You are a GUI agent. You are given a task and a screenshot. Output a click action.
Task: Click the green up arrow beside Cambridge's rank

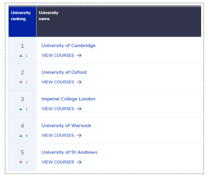21,56
